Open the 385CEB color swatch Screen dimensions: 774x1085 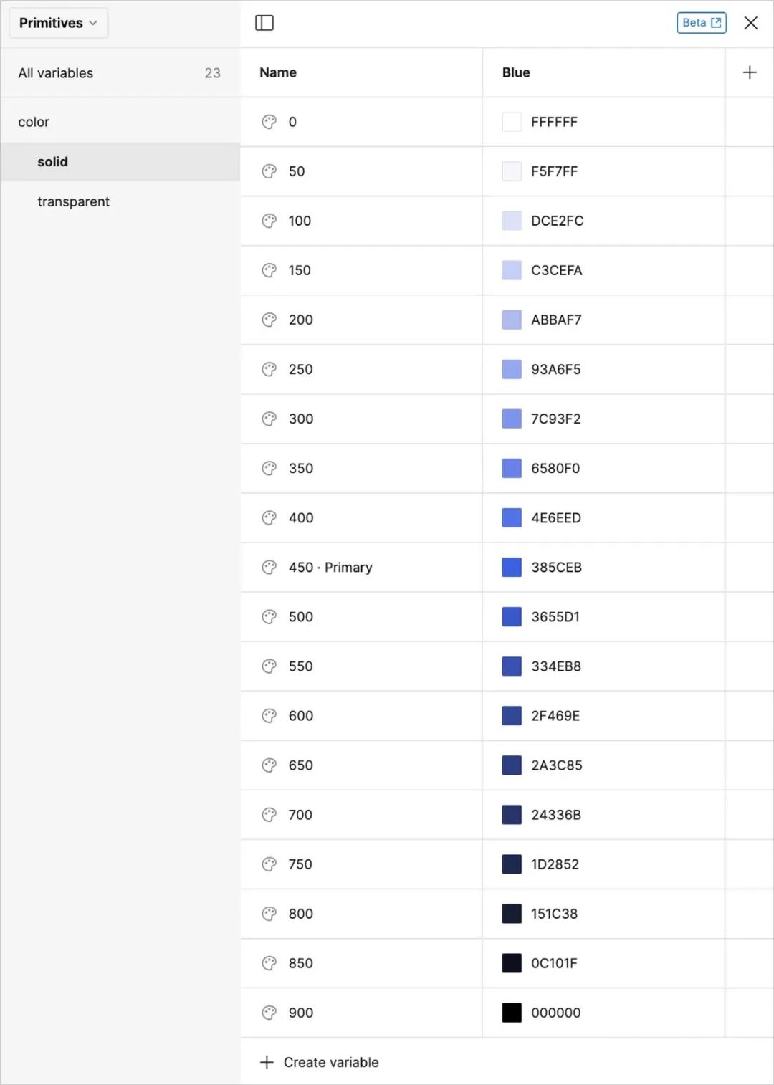pos(512,568)
